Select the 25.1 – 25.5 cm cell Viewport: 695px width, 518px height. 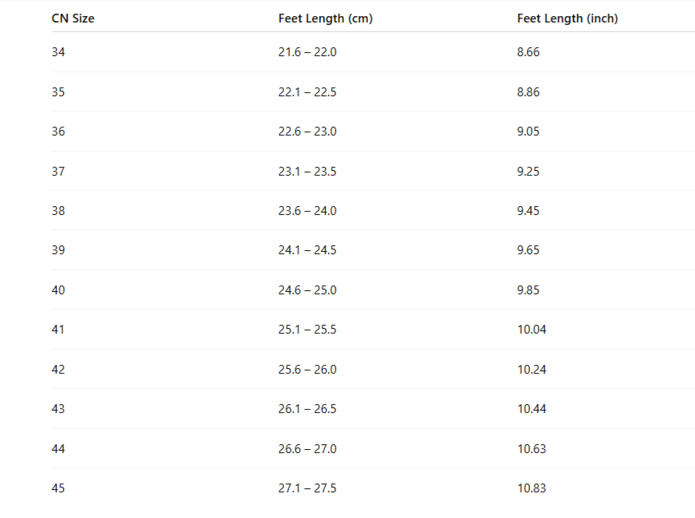(x=307, y=330)
